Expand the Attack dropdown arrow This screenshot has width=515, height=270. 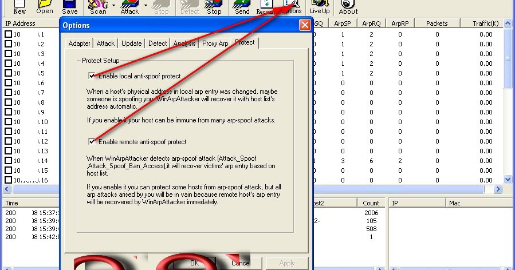point(146,5)
